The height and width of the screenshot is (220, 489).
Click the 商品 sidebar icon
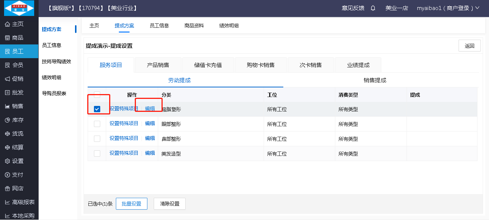7,38
